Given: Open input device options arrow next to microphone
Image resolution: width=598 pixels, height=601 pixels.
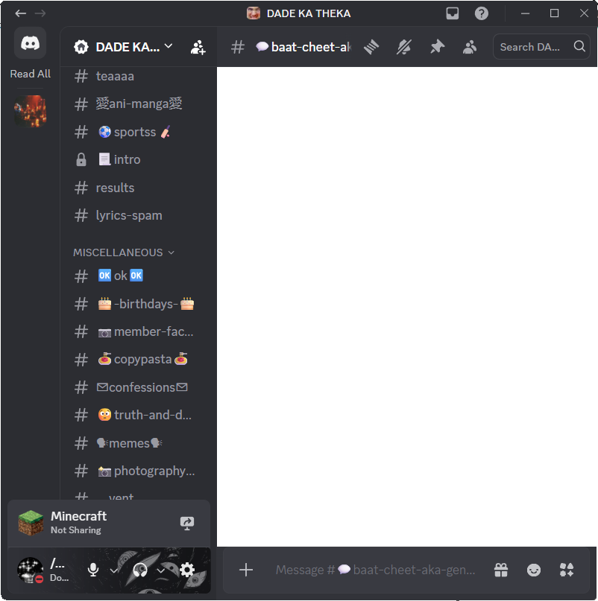Looking at the screenshot, I should 113,570.
